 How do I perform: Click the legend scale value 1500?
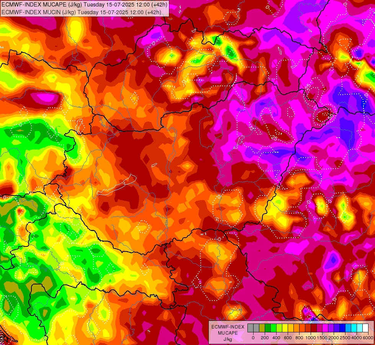pos(322,338)
